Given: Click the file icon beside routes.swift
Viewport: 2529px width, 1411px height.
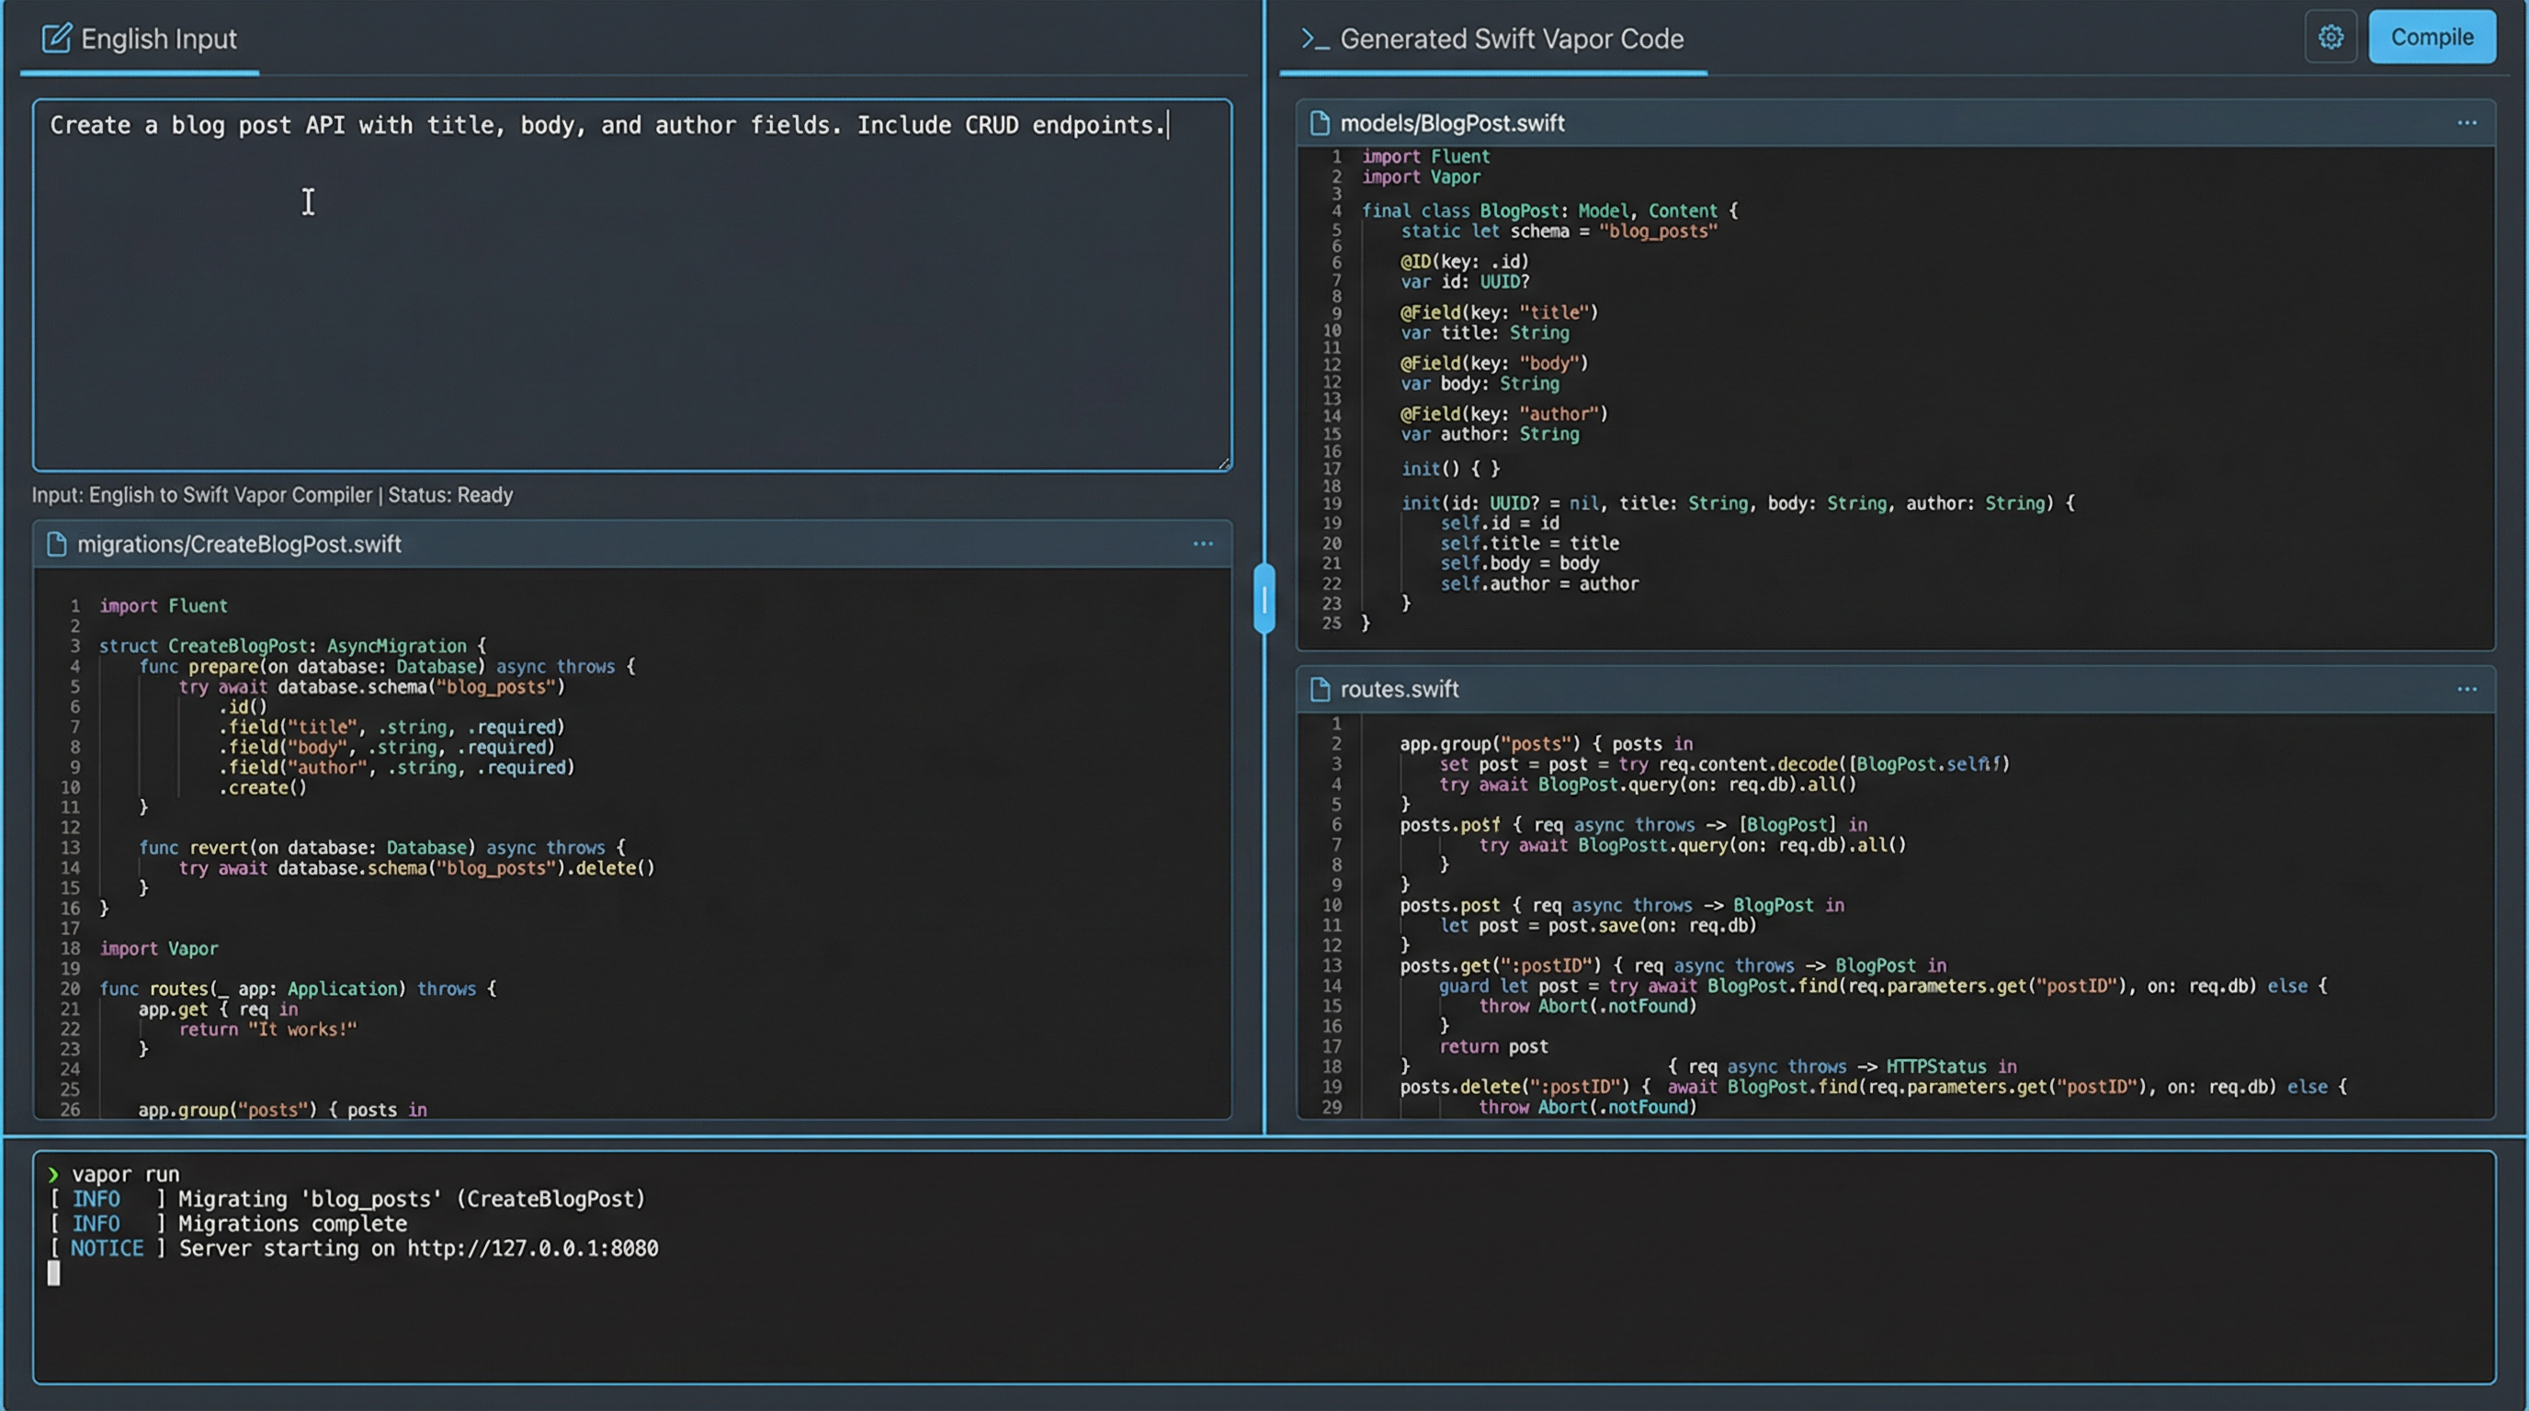Looking at the screenshot, I should click(x=1320, y=690).
